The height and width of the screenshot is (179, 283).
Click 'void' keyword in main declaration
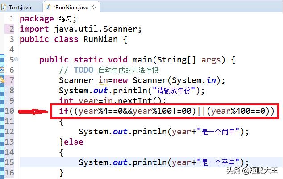click(x=118, y=60)
